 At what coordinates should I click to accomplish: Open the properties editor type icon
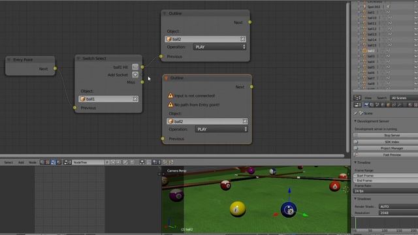tap(357, 105)
